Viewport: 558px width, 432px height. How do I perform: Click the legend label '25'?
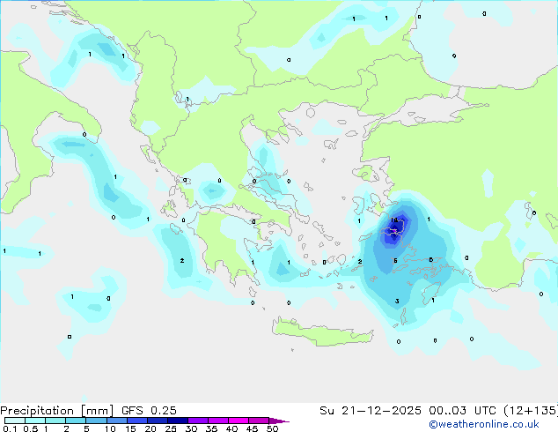point(171,428)
